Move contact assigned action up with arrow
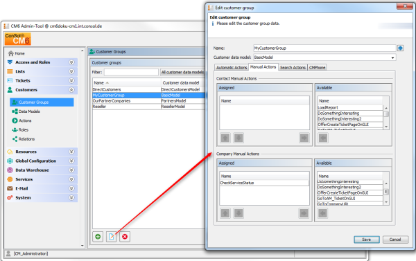This screenshot has height=261, width=416. click(225, 138)
